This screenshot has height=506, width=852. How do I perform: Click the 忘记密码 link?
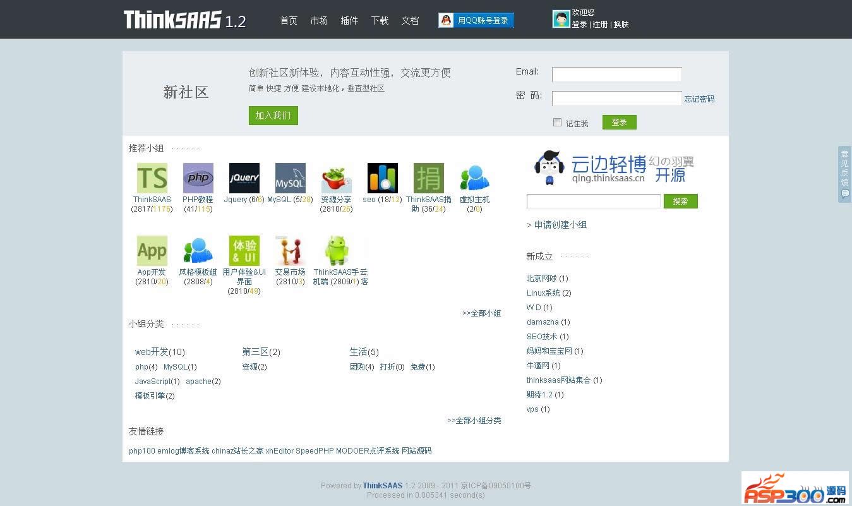click(700, 99)
